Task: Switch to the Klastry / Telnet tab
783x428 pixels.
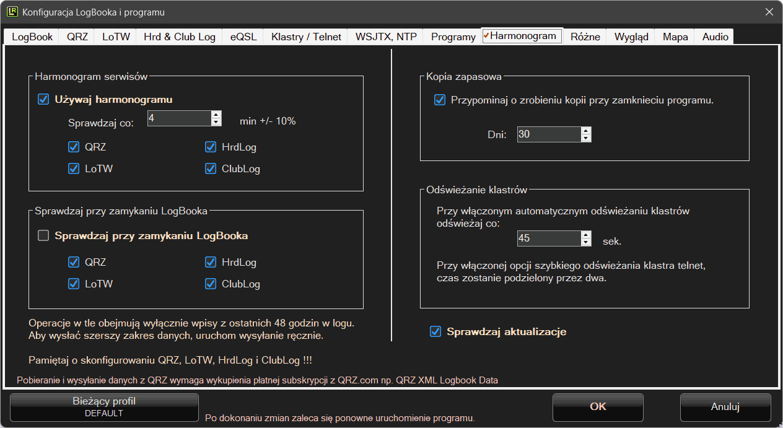Action: [306, 37]
